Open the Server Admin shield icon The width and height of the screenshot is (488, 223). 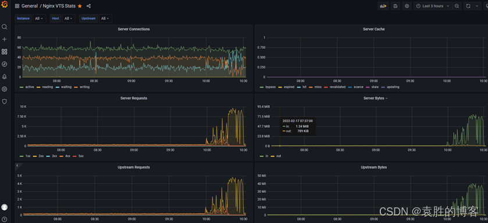coord(4,102)
